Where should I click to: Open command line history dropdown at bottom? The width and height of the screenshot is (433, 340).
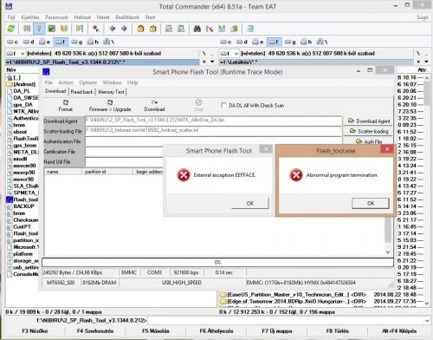click(427, 321)
